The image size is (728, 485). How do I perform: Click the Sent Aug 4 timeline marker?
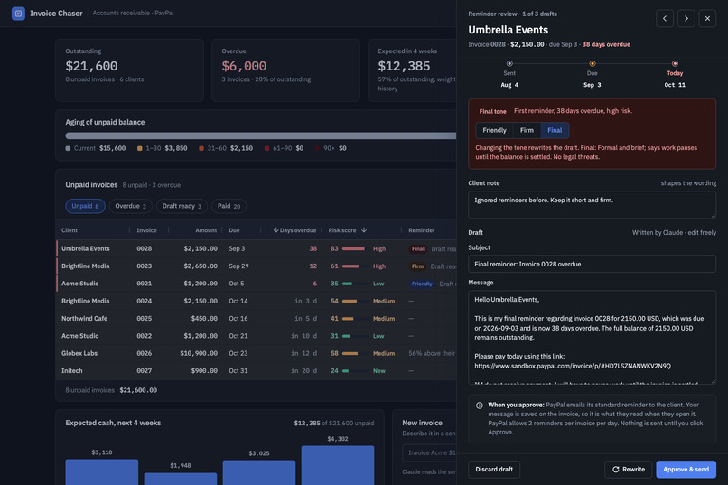pos(509,63)
